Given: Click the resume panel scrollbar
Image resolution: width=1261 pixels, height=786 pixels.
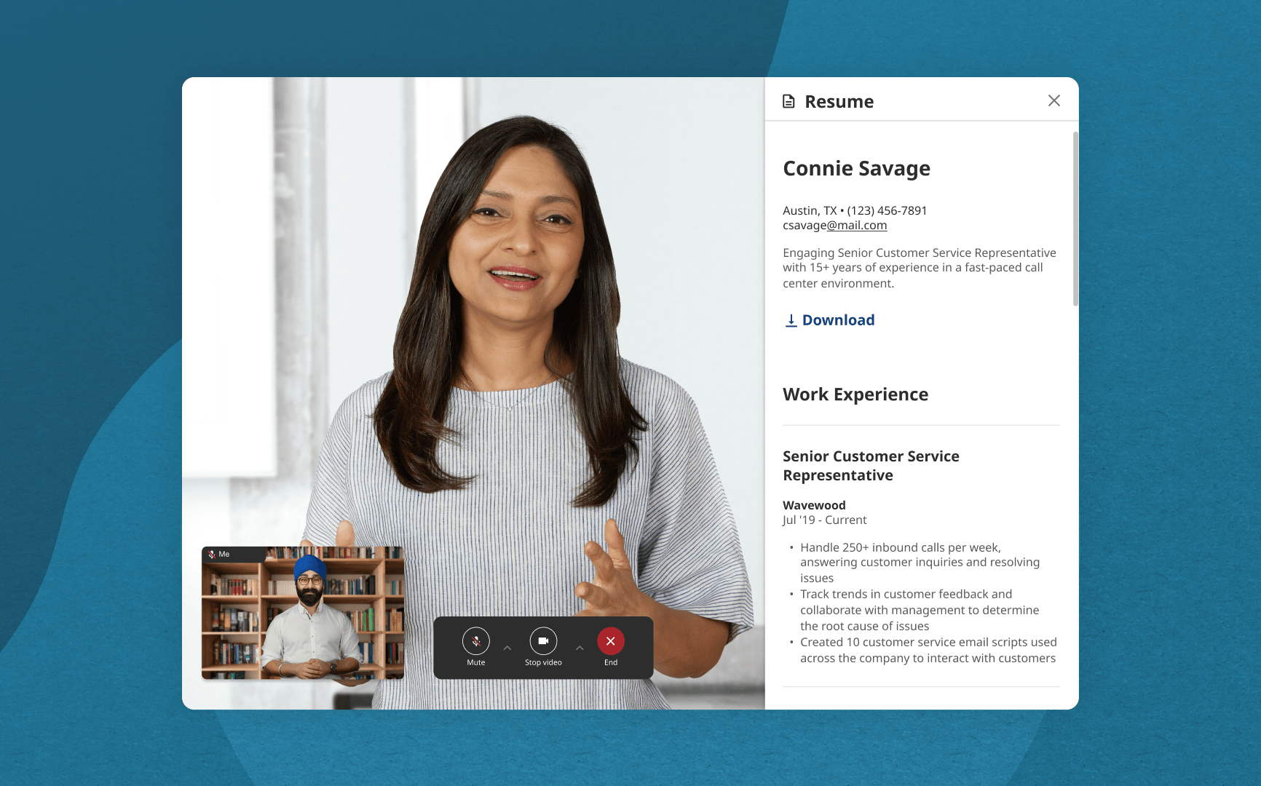Looking at the screenshot, I should (1075, 218).
